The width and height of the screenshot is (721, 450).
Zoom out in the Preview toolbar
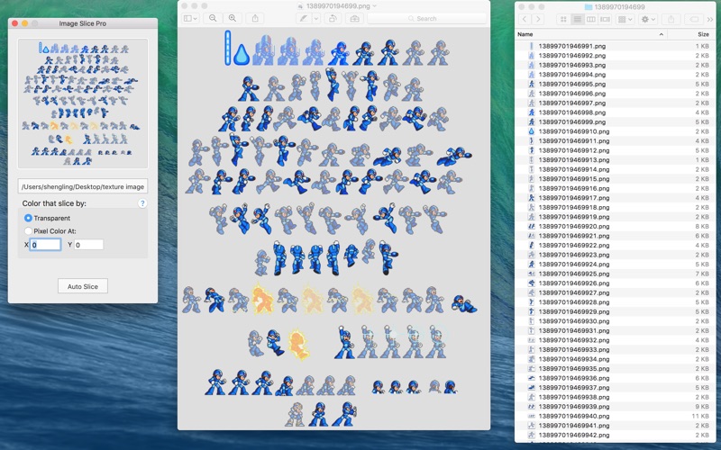point(213,18)
